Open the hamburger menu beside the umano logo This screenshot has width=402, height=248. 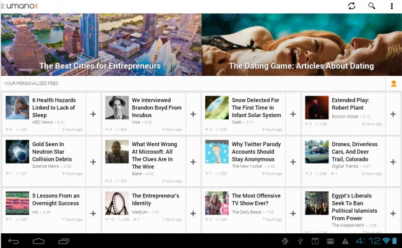(x=2, y=6)
